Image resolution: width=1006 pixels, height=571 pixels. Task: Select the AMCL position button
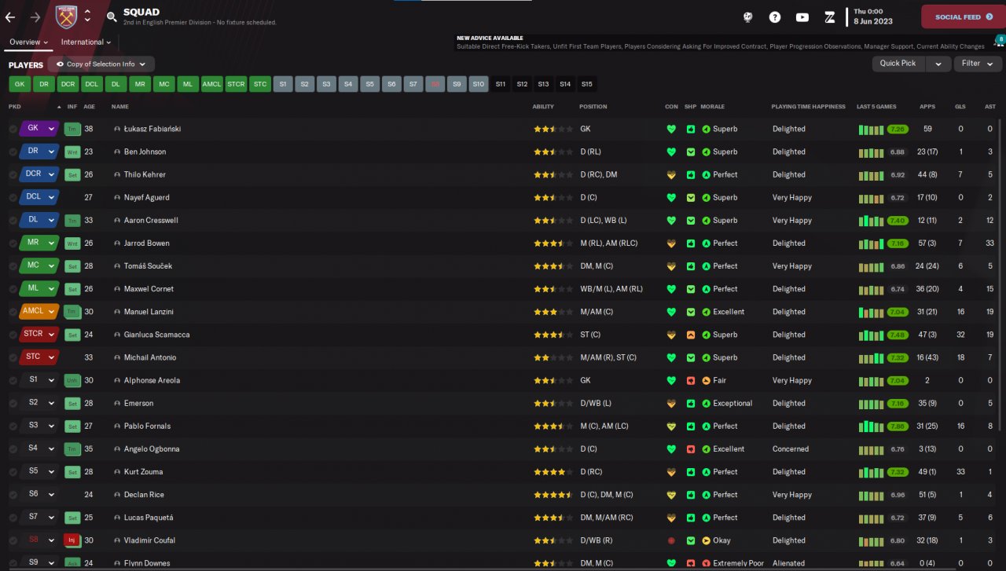pos(211,84)
